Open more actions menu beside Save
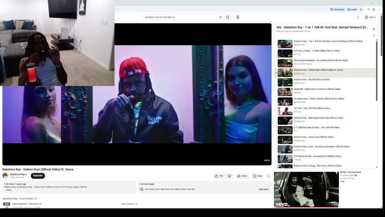The height and width of the screenshot is (217, 385). 269,176
